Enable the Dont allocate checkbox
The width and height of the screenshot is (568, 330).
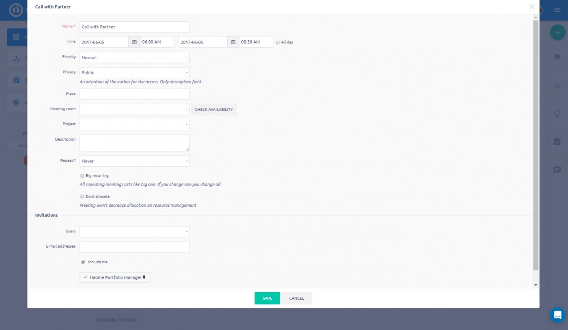click(82, 196)
